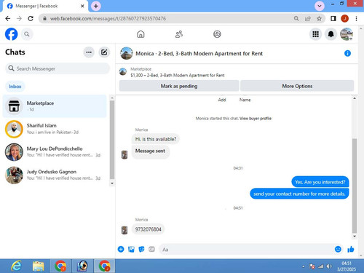Open Chrome profile avatar J

tap(344, 18)
